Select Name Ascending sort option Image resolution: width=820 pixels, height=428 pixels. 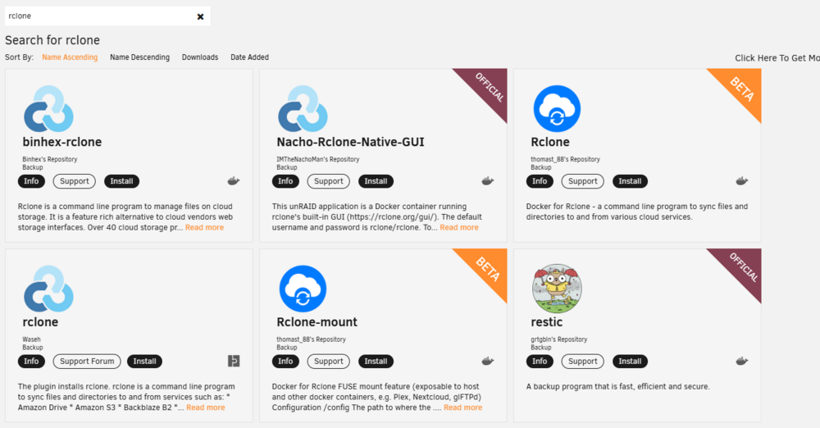(x=70, y=57)
